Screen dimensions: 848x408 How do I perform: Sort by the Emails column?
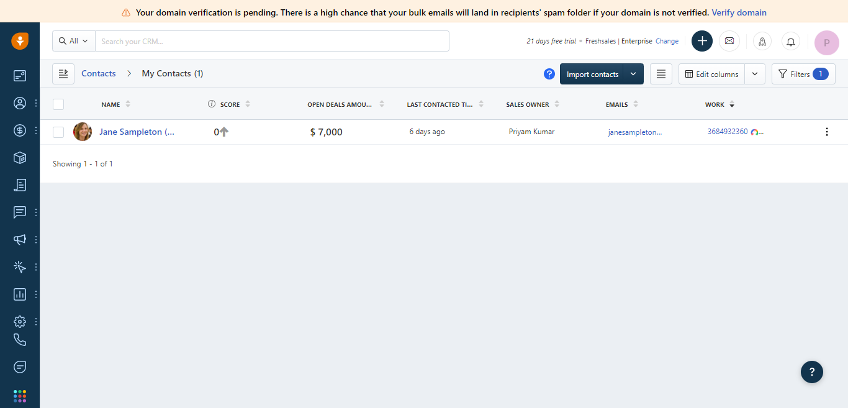(636, 104)
